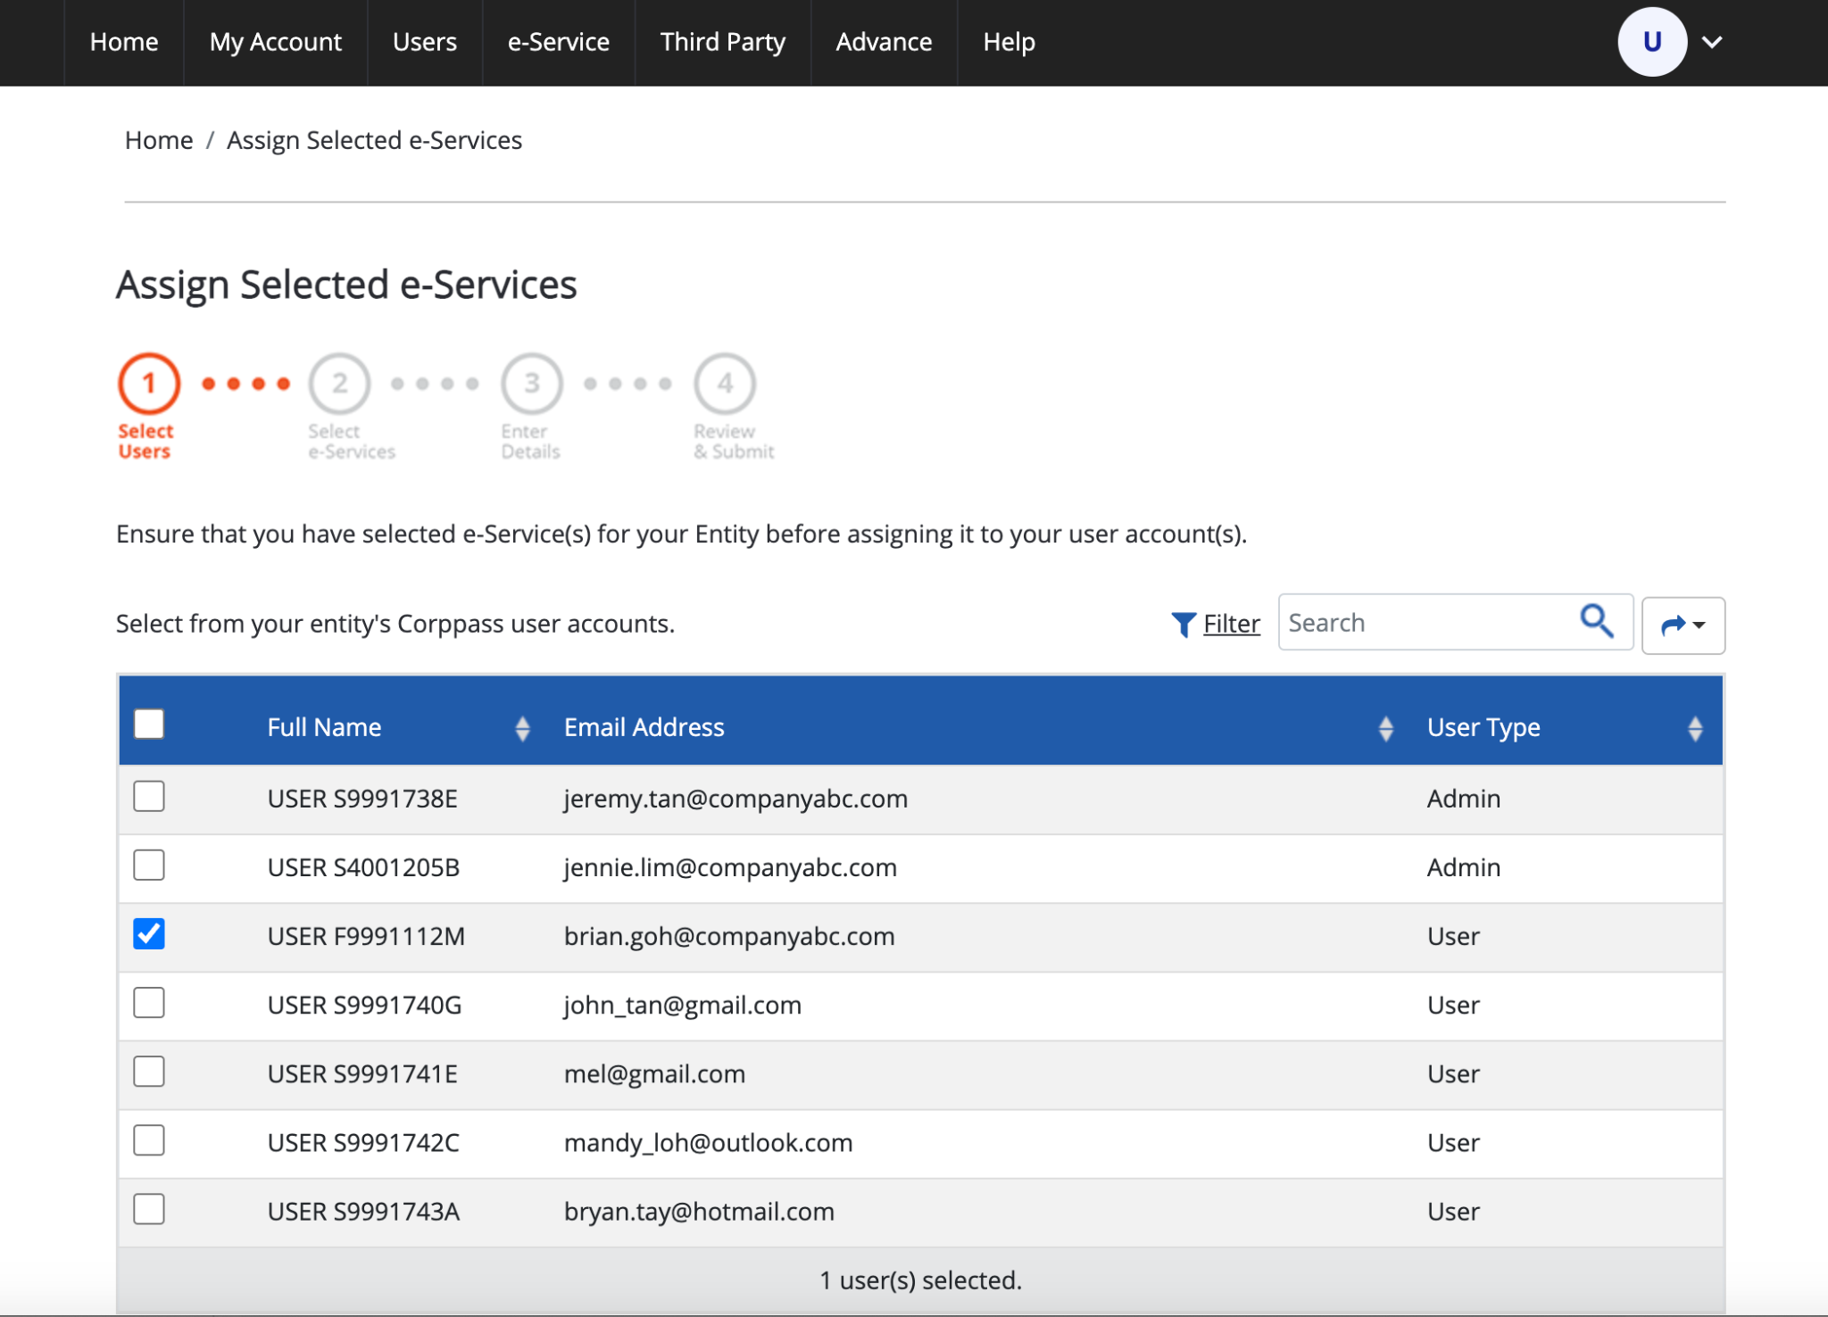Click step 2 Select e-Services circle
This screenshot has width=1828, height=1317.
[340, 384]
